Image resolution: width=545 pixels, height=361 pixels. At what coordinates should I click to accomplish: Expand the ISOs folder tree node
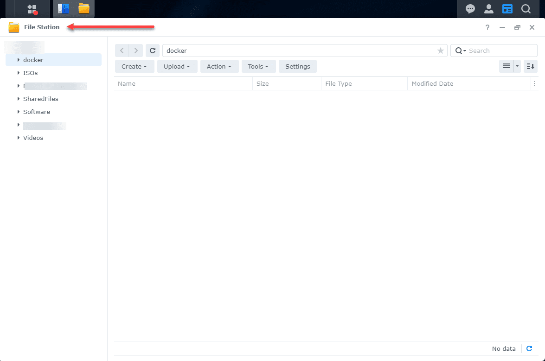point(19,73)
